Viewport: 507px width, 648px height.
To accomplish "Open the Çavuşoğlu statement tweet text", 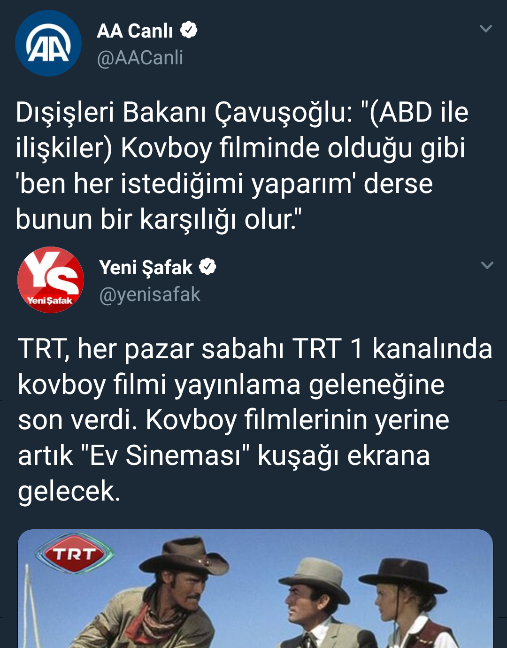I will coord(242,166).
